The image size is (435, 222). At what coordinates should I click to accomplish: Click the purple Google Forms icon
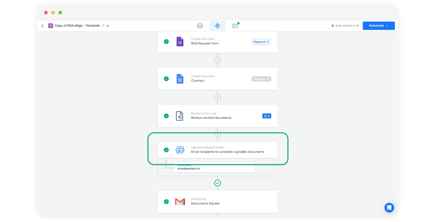tap(180, 42)
